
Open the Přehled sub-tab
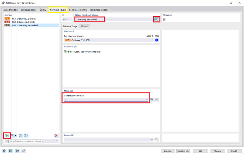(x=84, y=26)
